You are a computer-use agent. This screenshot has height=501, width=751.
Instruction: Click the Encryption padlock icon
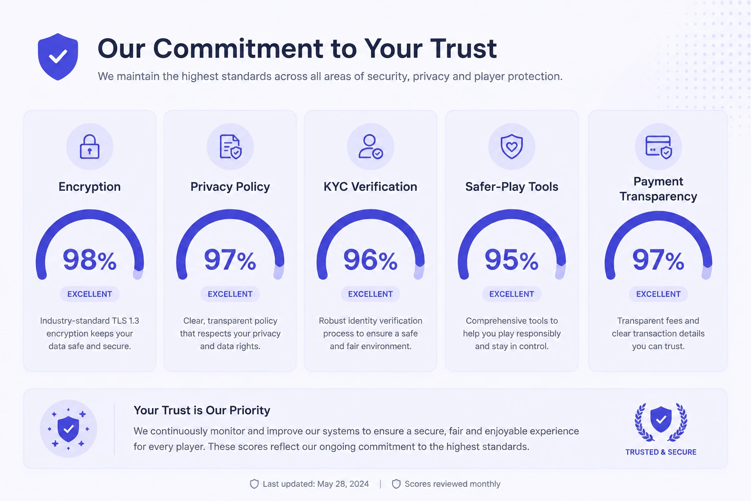[89, 147]
